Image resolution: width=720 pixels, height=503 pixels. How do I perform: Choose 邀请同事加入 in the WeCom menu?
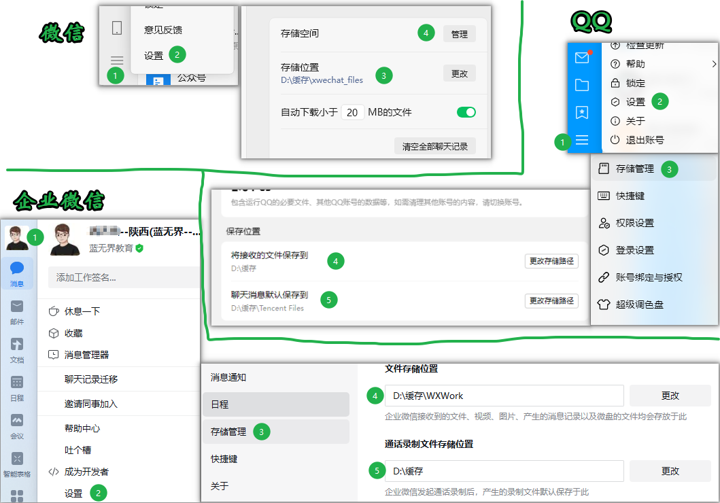(91, 404)
